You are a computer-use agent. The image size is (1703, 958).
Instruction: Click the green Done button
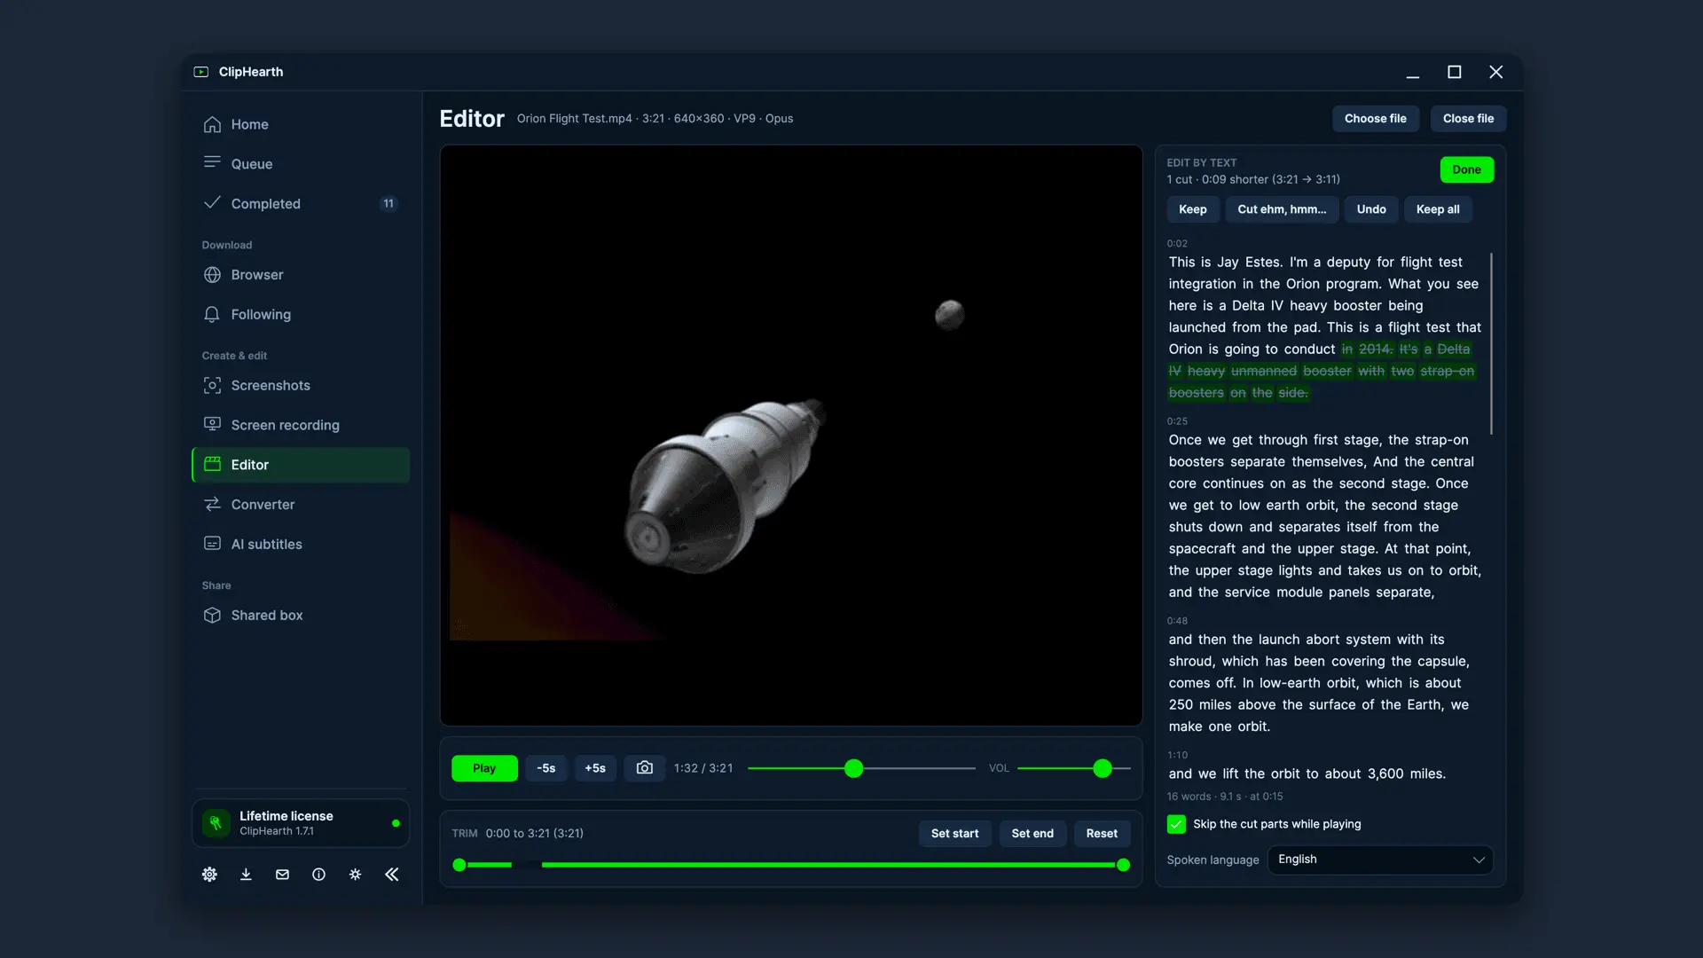pyautogui.click(x=1466, y=169)
